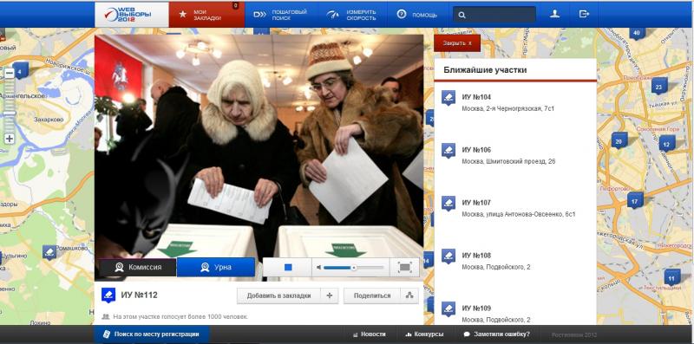
Task: Click the Поделиться button
Action: click(x=372, y=295)
